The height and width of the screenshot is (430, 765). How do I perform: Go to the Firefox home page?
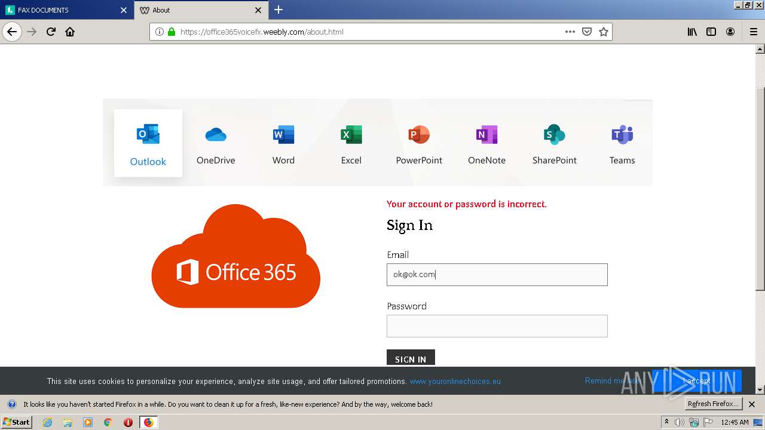coord(70,32)
